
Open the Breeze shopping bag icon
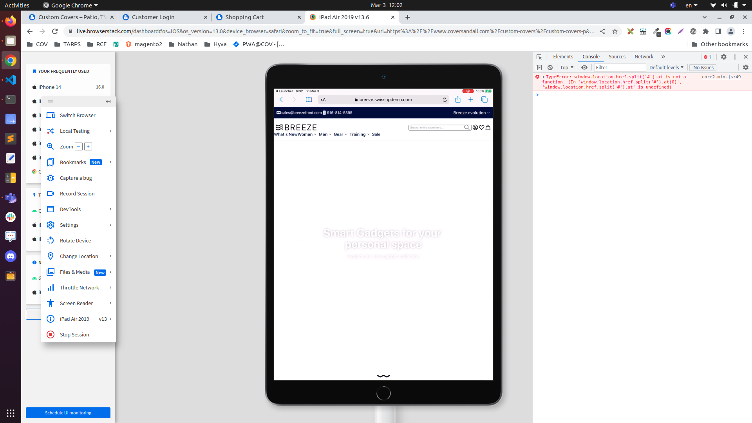point(488,127)
